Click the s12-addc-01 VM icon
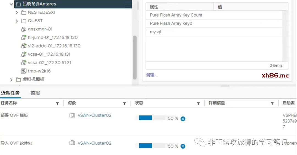297x155 pixels. pyautogui.click(x=24, y=46)
